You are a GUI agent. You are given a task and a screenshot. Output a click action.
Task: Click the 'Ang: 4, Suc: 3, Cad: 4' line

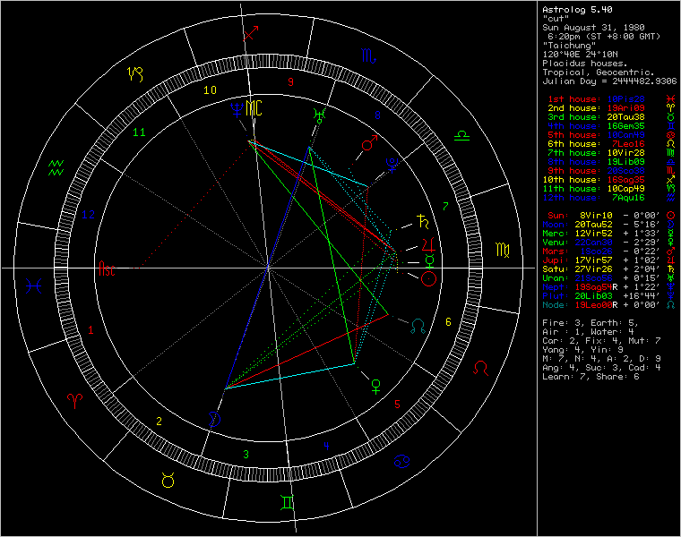point(601,368)
